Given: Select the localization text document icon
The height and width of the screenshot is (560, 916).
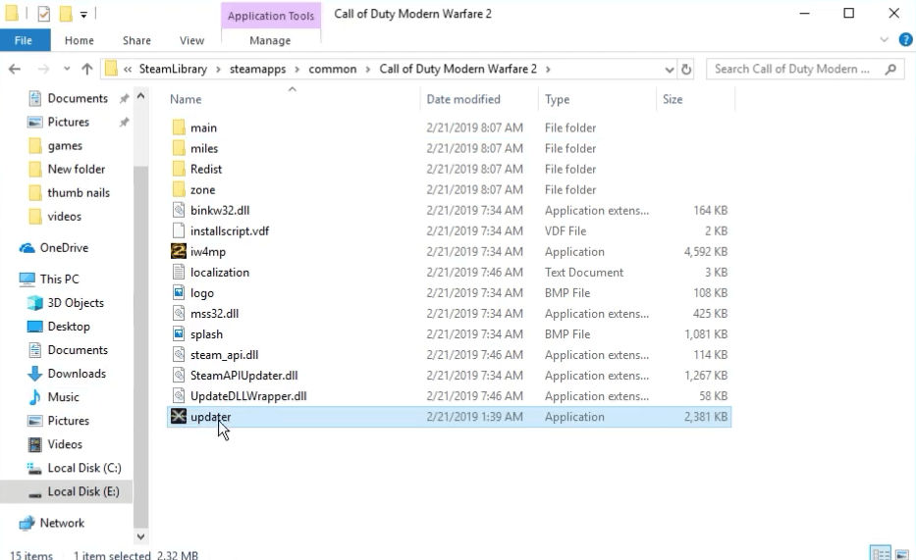Looking at the screenshot, I should point(178,273).
